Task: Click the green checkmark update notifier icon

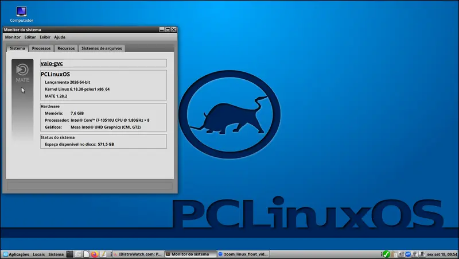Action: click(x=386, y=254)
